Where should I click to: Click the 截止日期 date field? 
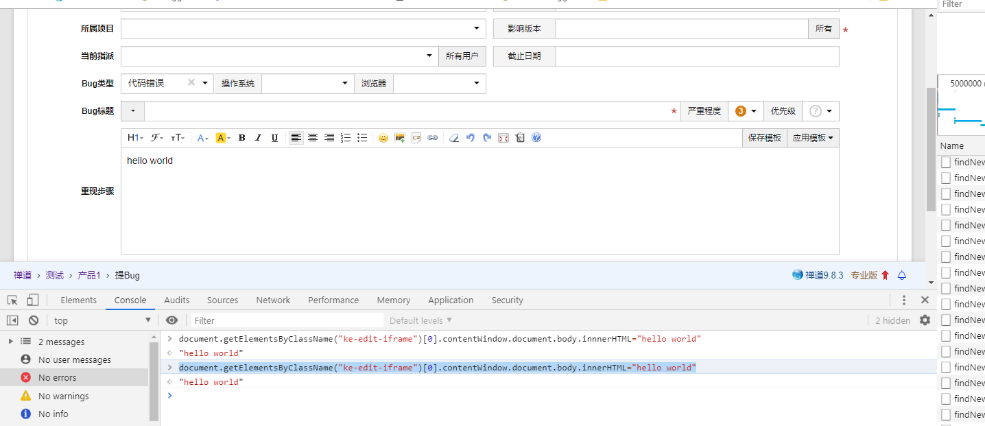[697, 56]
